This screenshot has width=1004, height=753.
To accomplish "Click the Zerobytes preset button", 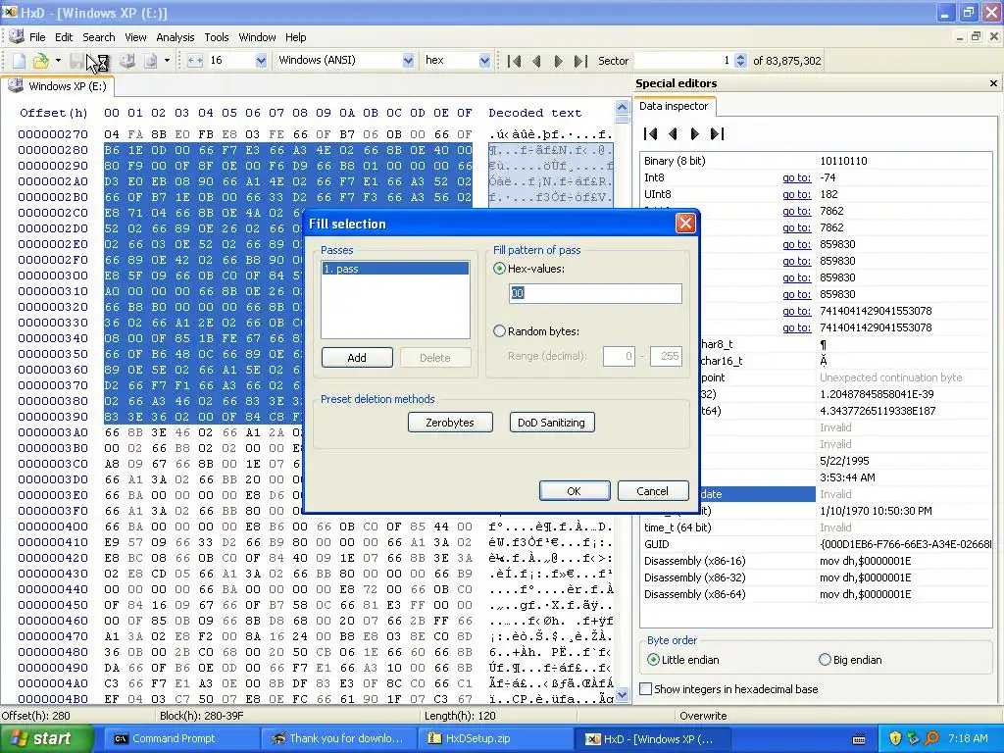I will click(x=450, y=423).
